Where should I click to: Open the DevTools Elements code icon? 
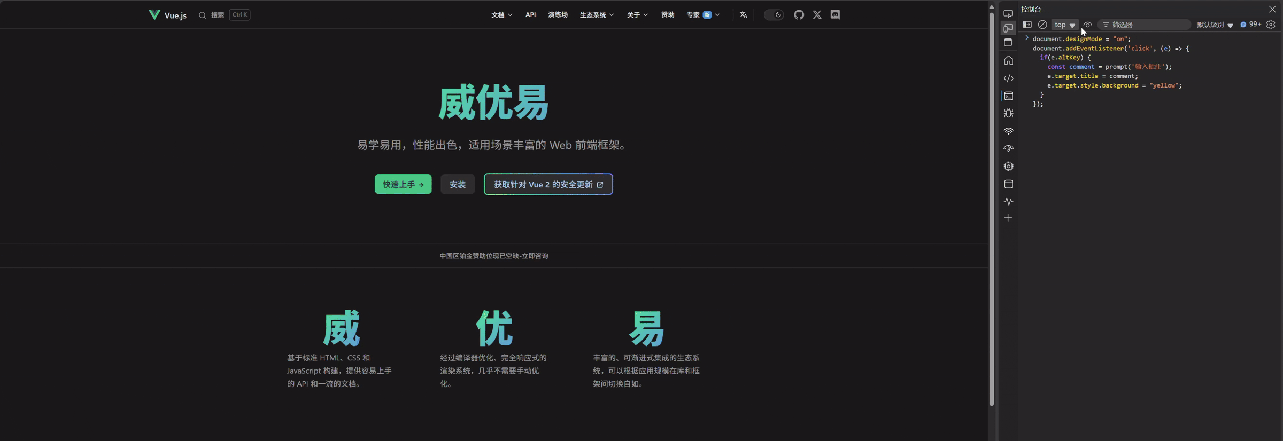click(x=1008, y=78)
